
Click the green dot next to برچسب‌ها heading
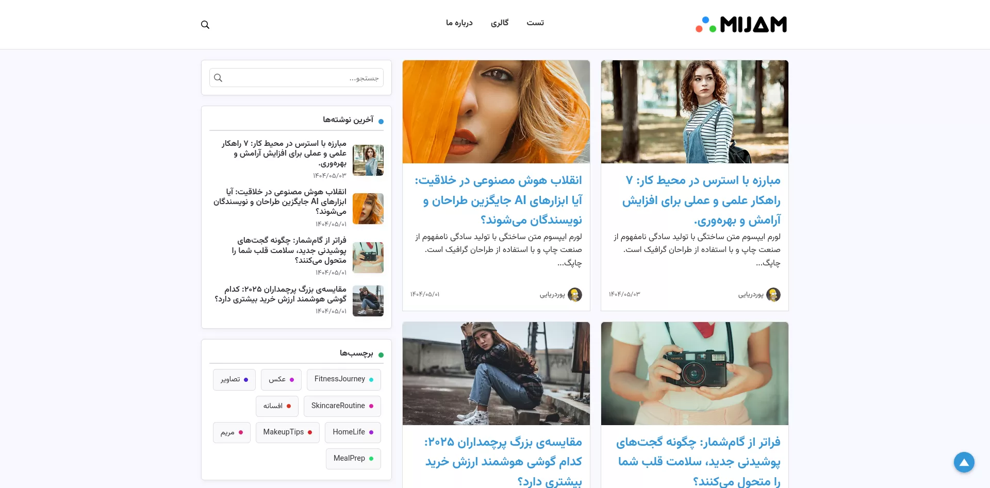[382, 355]
